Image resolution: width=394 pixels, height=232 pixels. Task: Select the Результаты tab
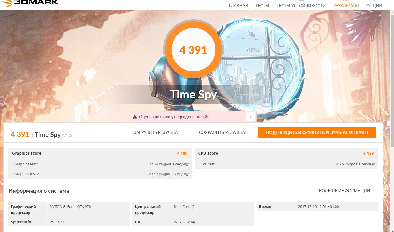point(346,5)
